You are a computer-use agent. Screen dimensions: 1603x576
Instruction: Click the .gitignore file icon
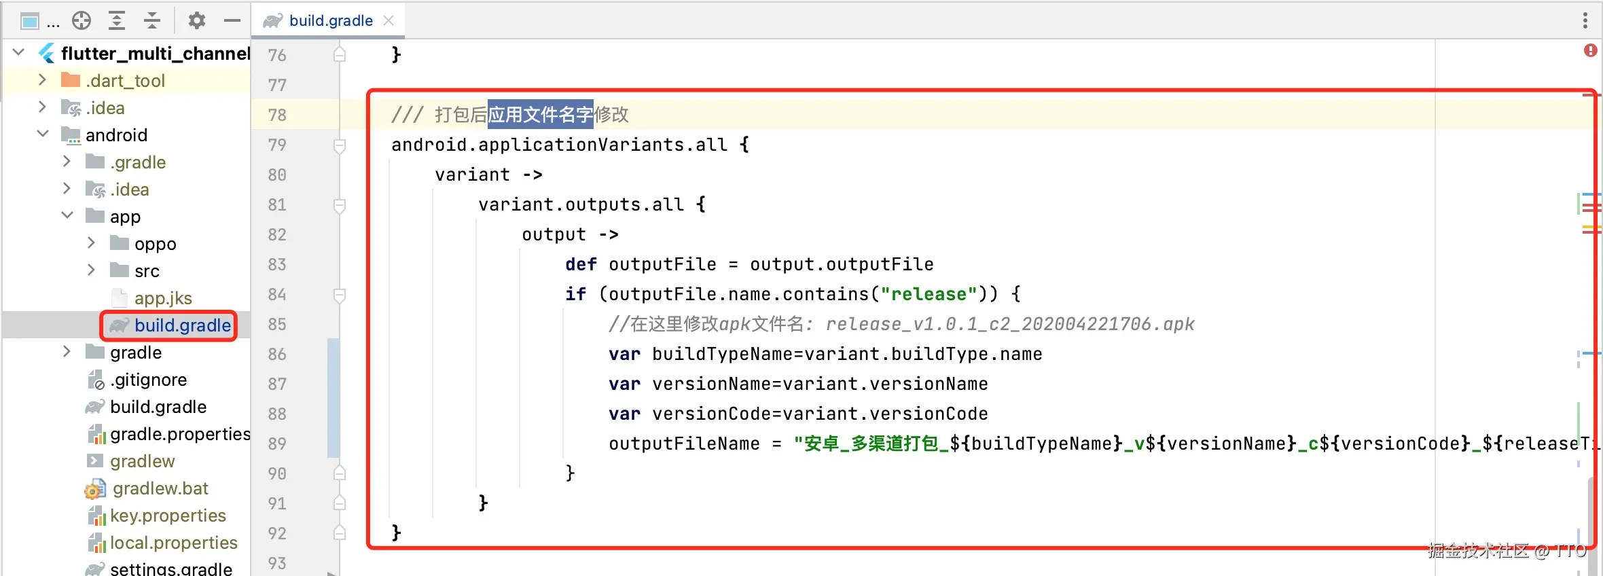point(96,380)
